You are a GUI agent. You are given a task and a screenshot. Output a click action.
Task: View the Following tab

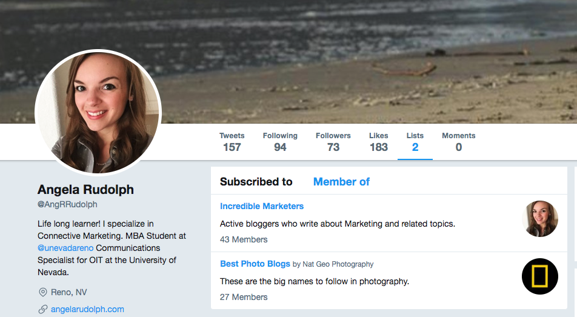pyautogui.click(x=280, y=142)
